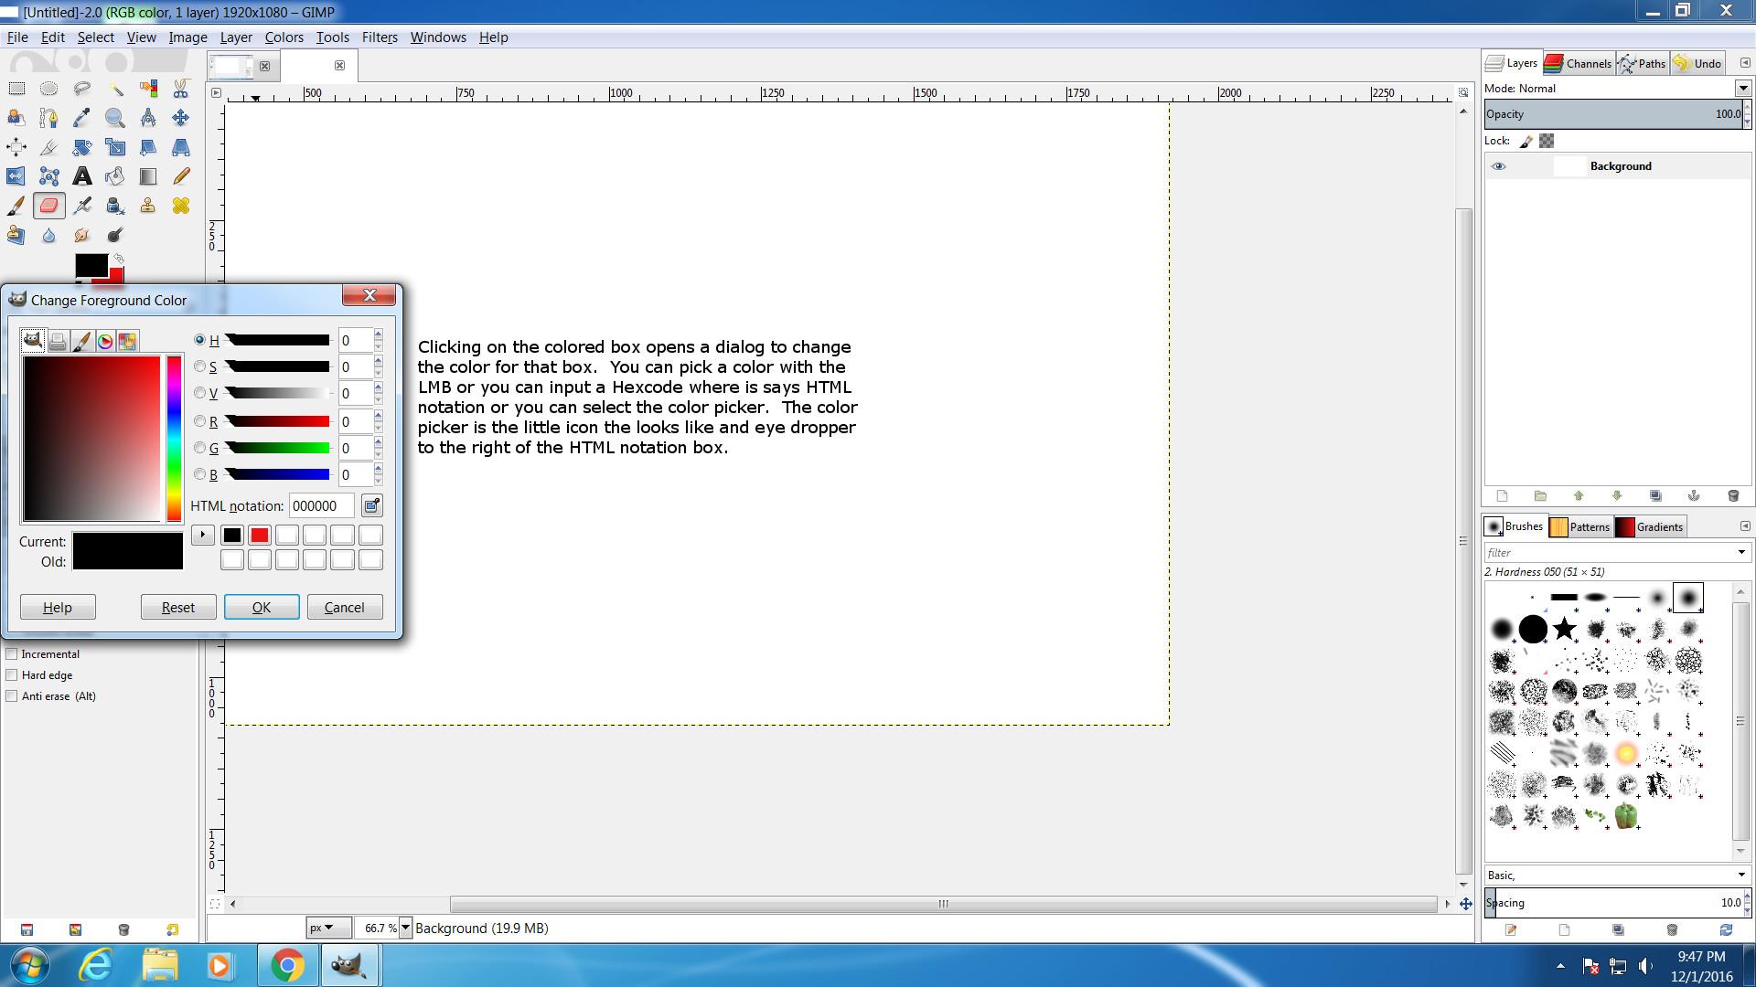Open the layer Mode dropdown

(x=1742, y=89)
